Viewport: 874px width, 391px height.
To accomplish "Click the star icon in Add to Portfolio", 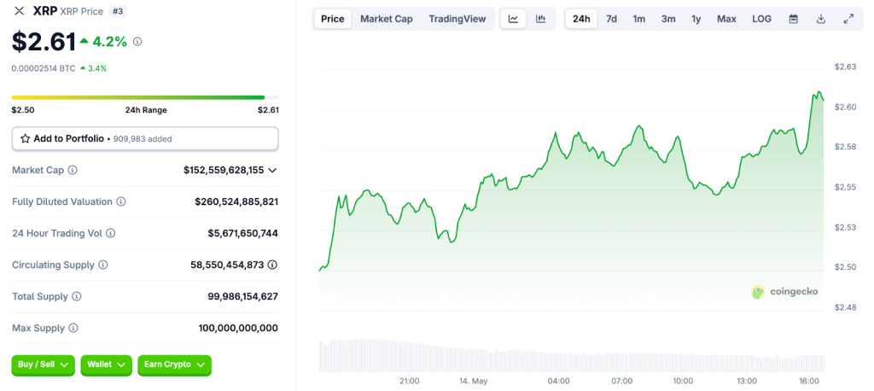I will click(x=25, y=139).
